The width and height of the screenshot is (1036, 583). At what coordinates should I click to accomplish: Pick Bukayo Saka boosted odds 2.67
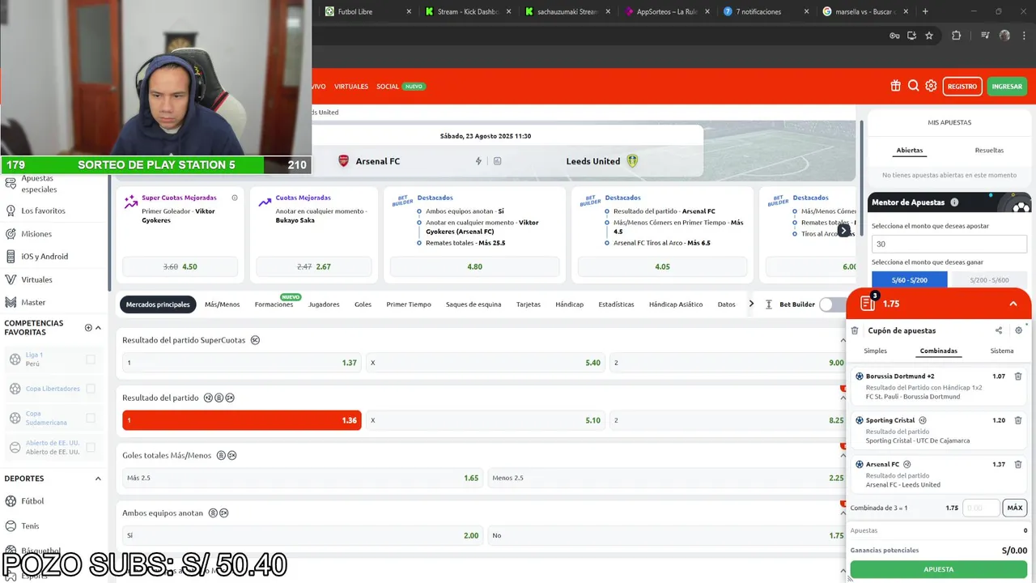(314, 266)
